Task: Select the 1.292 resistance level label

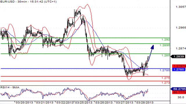Action: coord(166,40)
